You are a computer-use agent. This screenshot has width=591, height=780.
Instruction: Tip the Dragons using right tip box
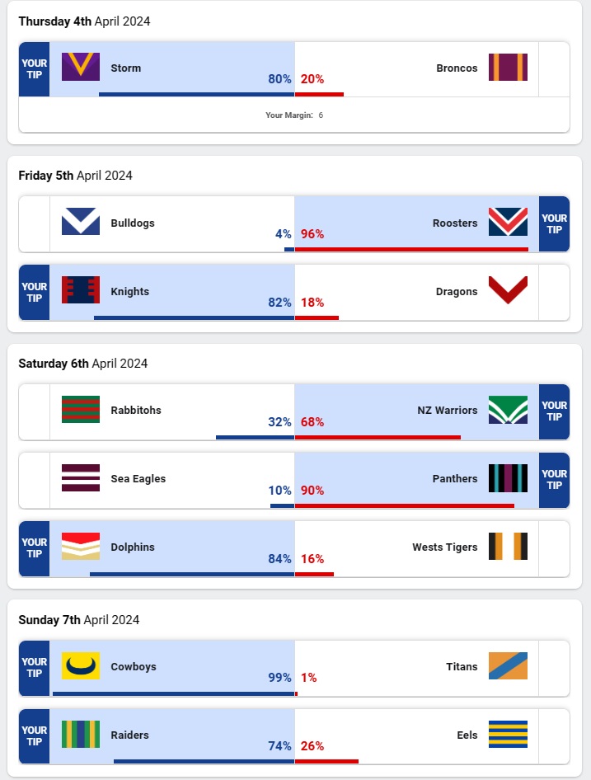tap(554, 292)
